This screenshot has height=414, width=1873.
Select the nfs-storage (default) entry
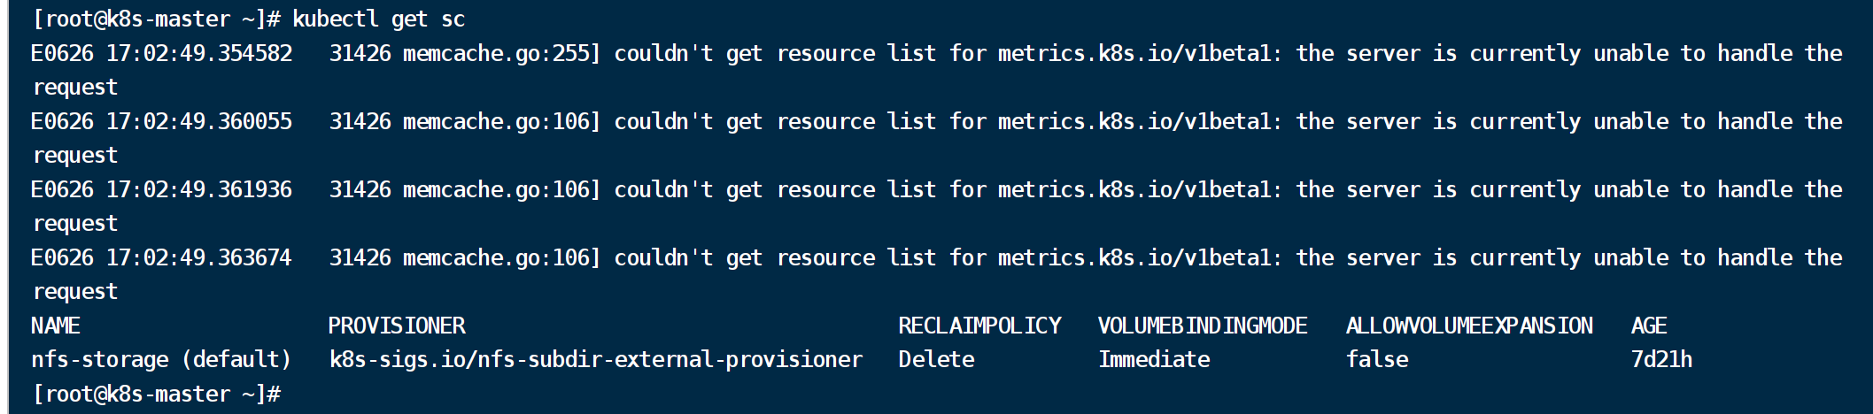tap(161, 359)
